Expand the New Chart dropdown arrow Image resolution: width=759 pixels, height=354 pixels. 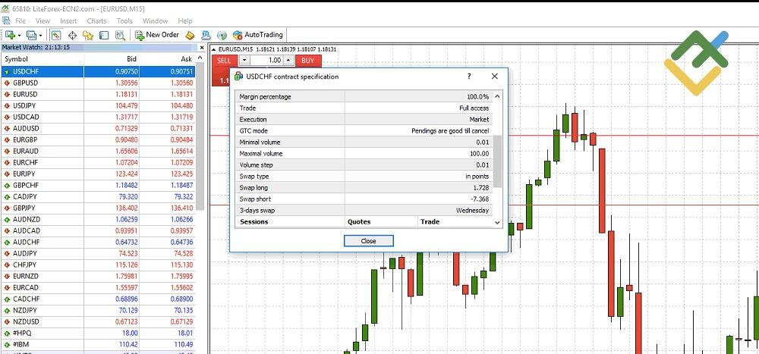pyautogui.click(x=19, y=36)
